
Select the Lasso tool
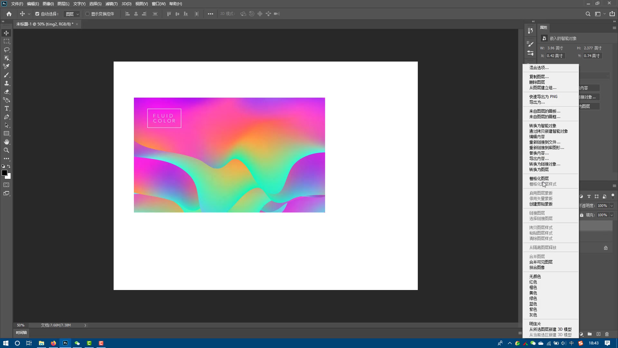(x=6, y=50)
